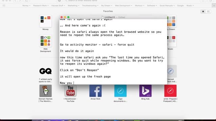
Task: Minimize the Untitled 8 TextEdit window
Action: [x=65, y=17]
